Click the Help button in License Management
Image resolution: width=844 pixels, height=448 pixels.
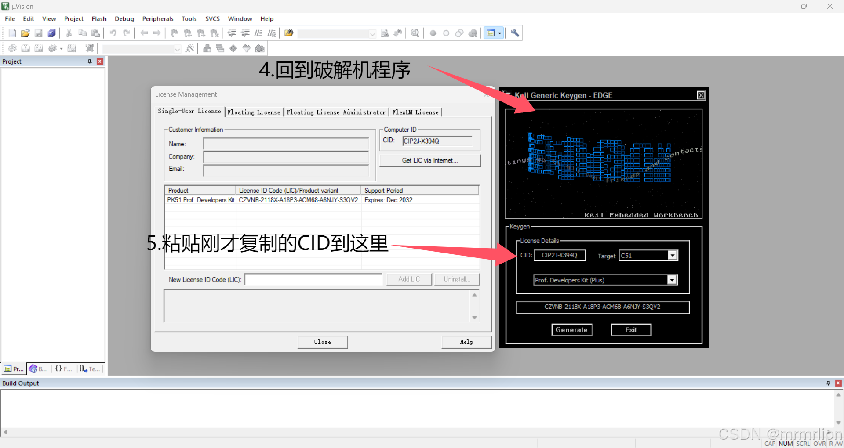[466, 342]
